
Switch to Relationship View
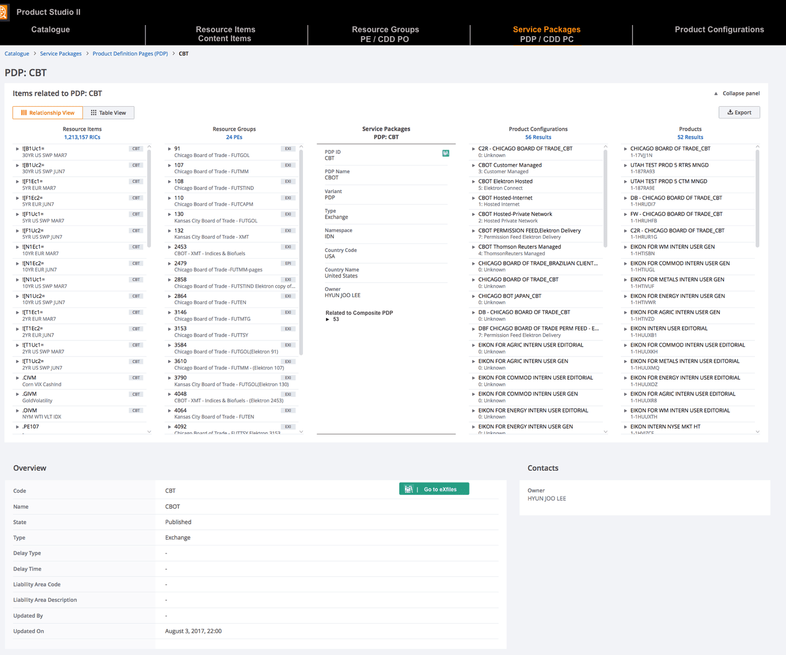[48, 113]
